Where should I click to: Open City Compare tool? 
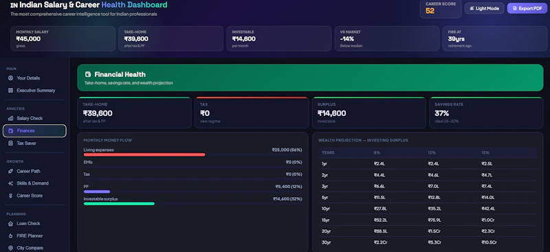click(x=34, y=248)
